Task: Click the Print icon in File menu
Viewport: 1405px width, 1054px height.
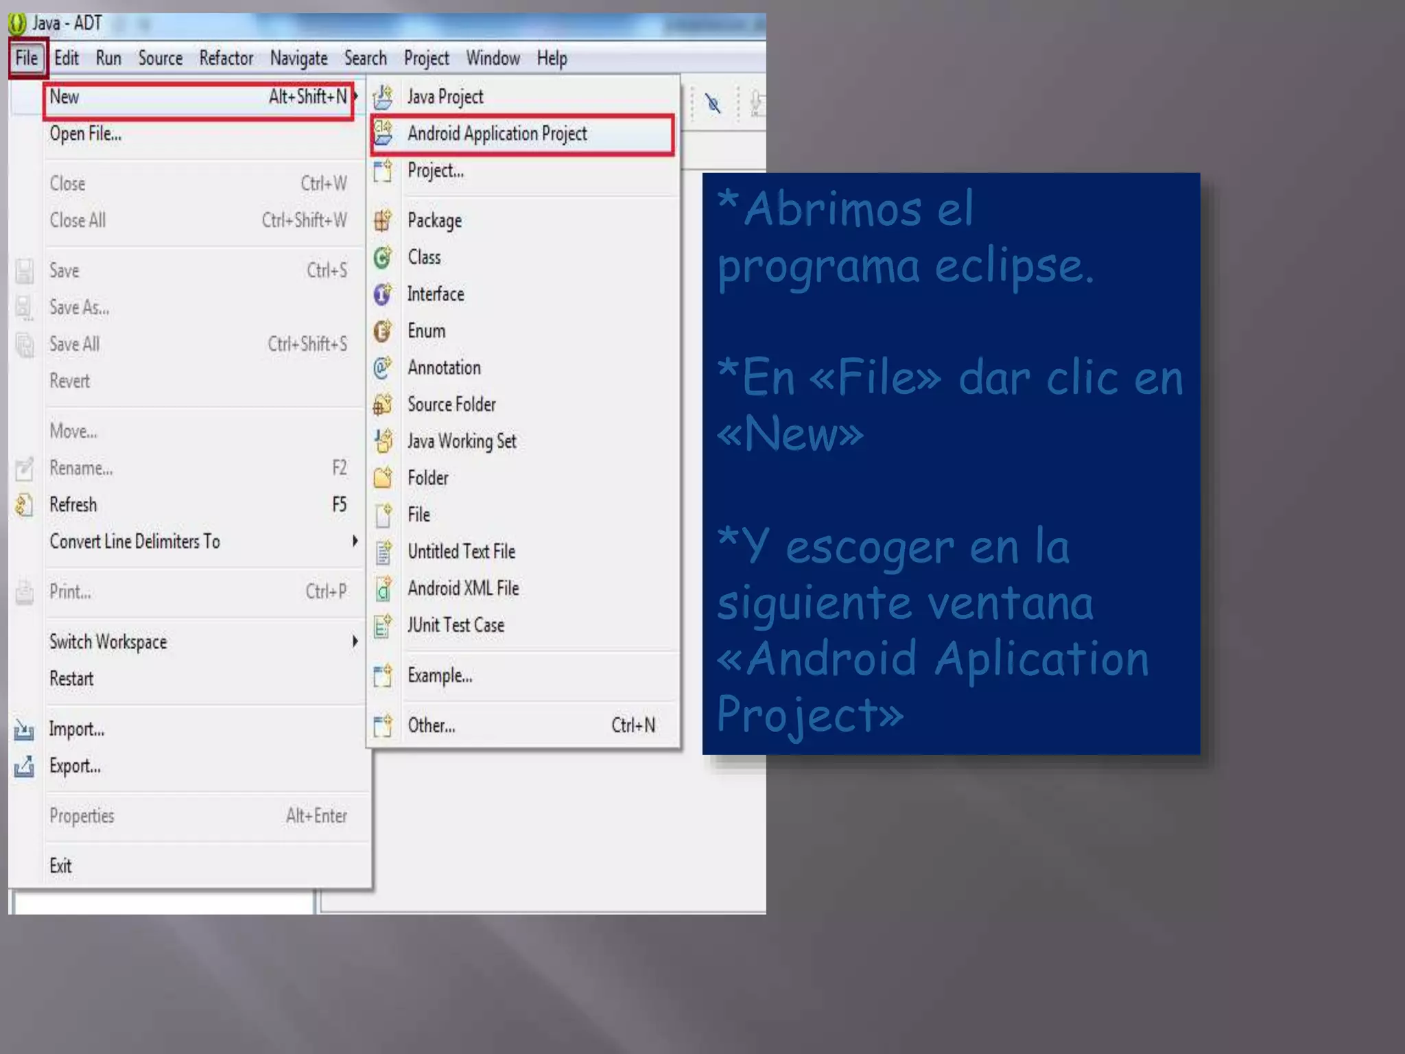Action: point(24,592)
